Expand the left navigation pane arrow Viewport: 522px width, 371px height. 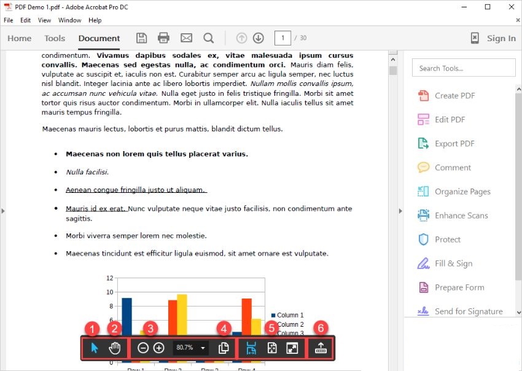point(3,210)
